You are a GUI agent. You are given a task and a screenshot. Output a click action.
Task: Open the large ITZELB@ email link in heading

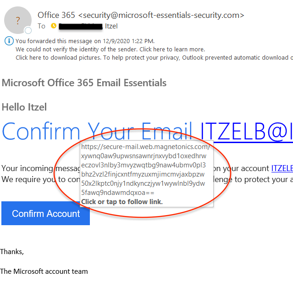point(246,132)
